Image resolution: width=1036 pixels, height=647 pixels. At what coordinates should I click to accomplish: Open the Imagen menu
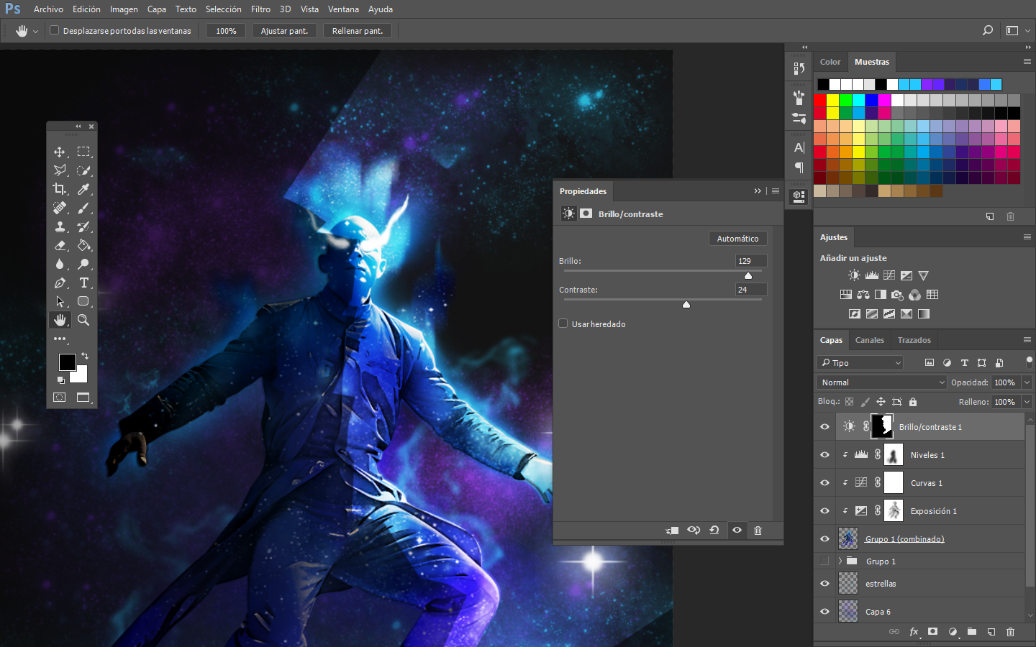point(124,9)
